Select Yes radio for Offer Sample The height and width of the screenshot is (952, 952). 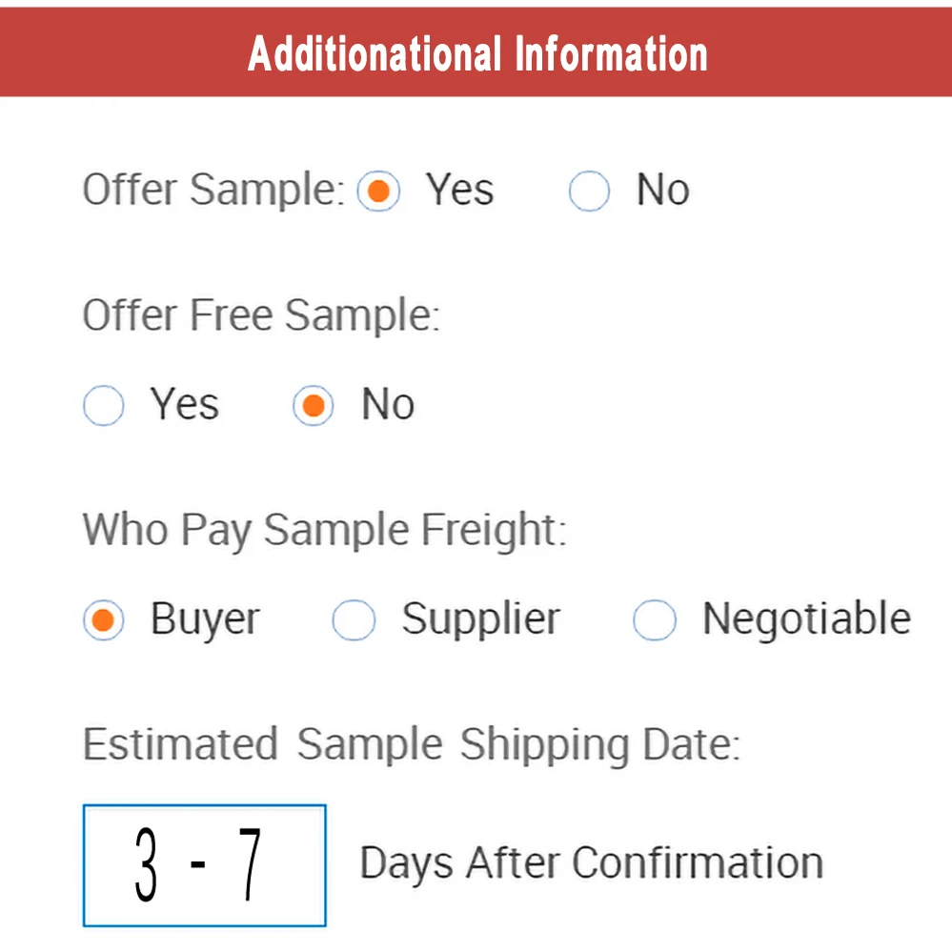(378, 192)
